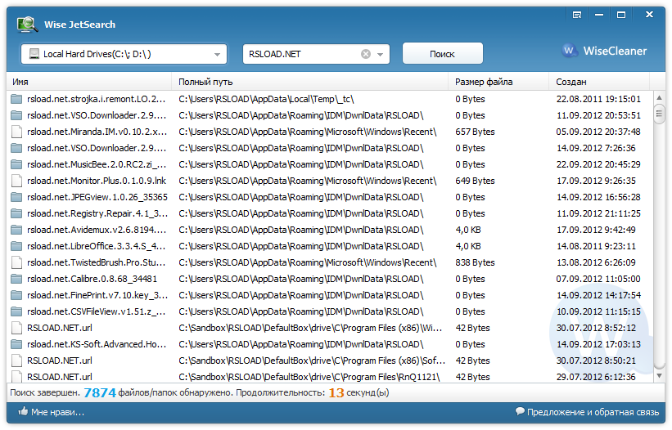The image size is (672, 430).
Task: Click the 4,0 KB size of Avidemux row
Action: (468, 231)
